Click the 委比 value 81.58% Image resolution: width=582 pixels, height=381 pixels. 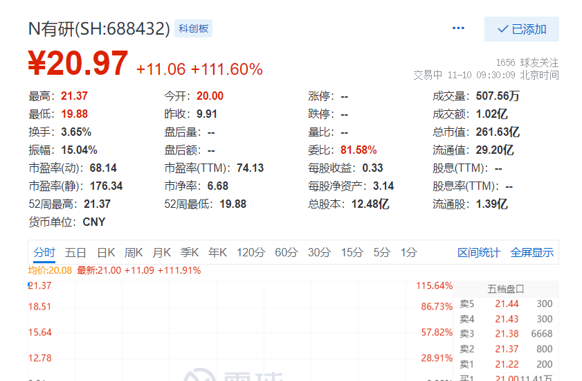pyautogui.click(x=358, y=150)
